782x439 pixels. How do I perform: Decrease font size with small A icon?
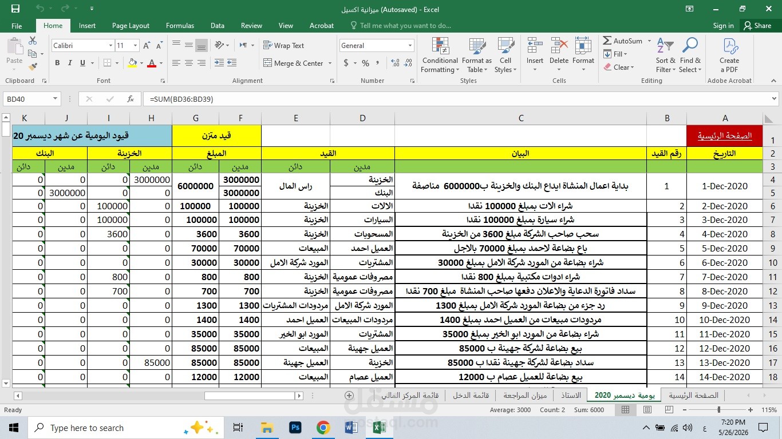tap(159, 46)
